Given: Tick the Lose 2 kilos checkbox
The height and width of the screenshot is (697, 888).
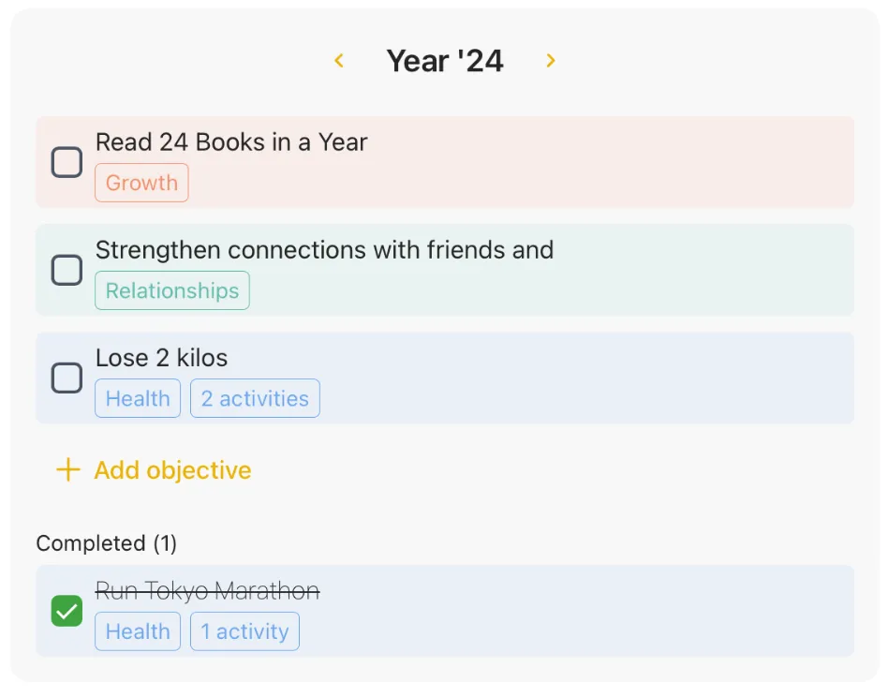Looking at the screenshot, I should coord(67,378).
